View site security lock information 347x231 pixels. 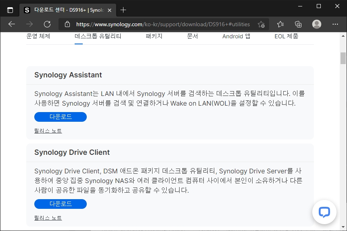(67, 24)
